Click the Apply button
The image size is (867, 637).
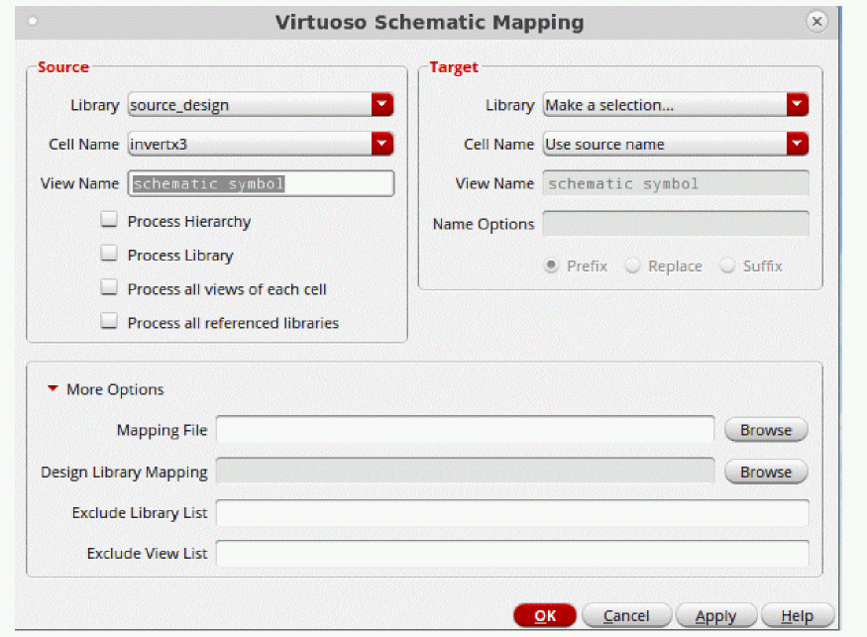coord(715,615)
